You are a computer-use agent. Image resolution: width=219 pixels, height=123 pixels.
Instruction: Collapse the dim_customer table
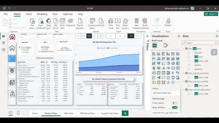pyautogui.click(x=184, y=49)
